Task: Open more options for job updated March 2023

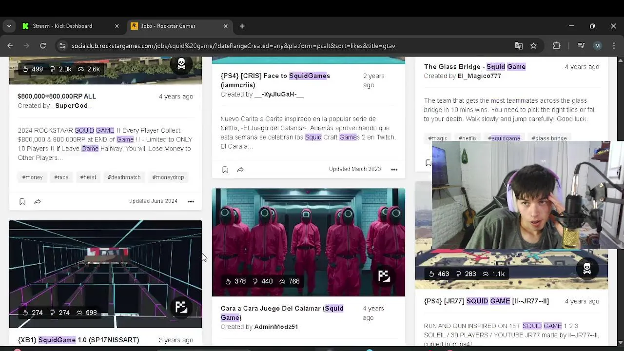Action: pos(394,170)
